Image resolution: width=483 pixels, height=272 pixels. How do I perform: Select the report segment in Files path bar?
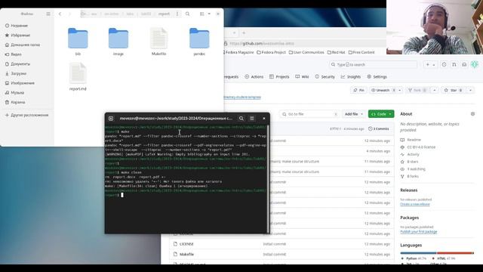click(164, 14)
